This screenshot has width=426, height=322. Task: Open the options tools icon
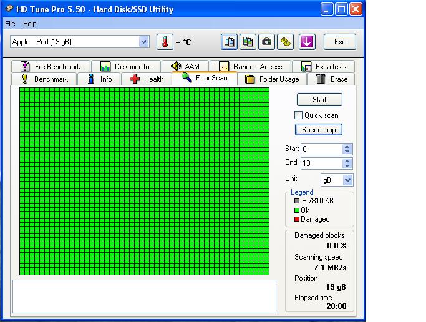285,42
